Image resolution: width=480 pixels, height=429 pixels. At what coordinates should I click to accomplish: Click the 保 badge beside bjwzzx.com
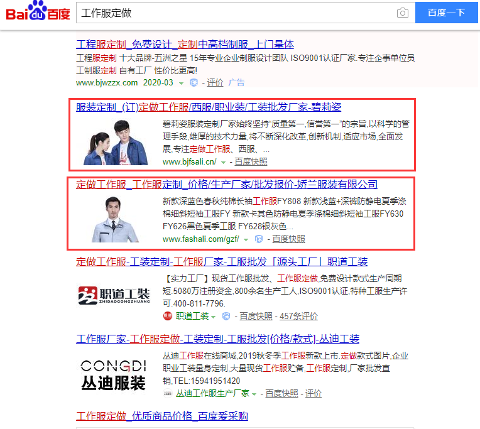(x=194, y=83)
